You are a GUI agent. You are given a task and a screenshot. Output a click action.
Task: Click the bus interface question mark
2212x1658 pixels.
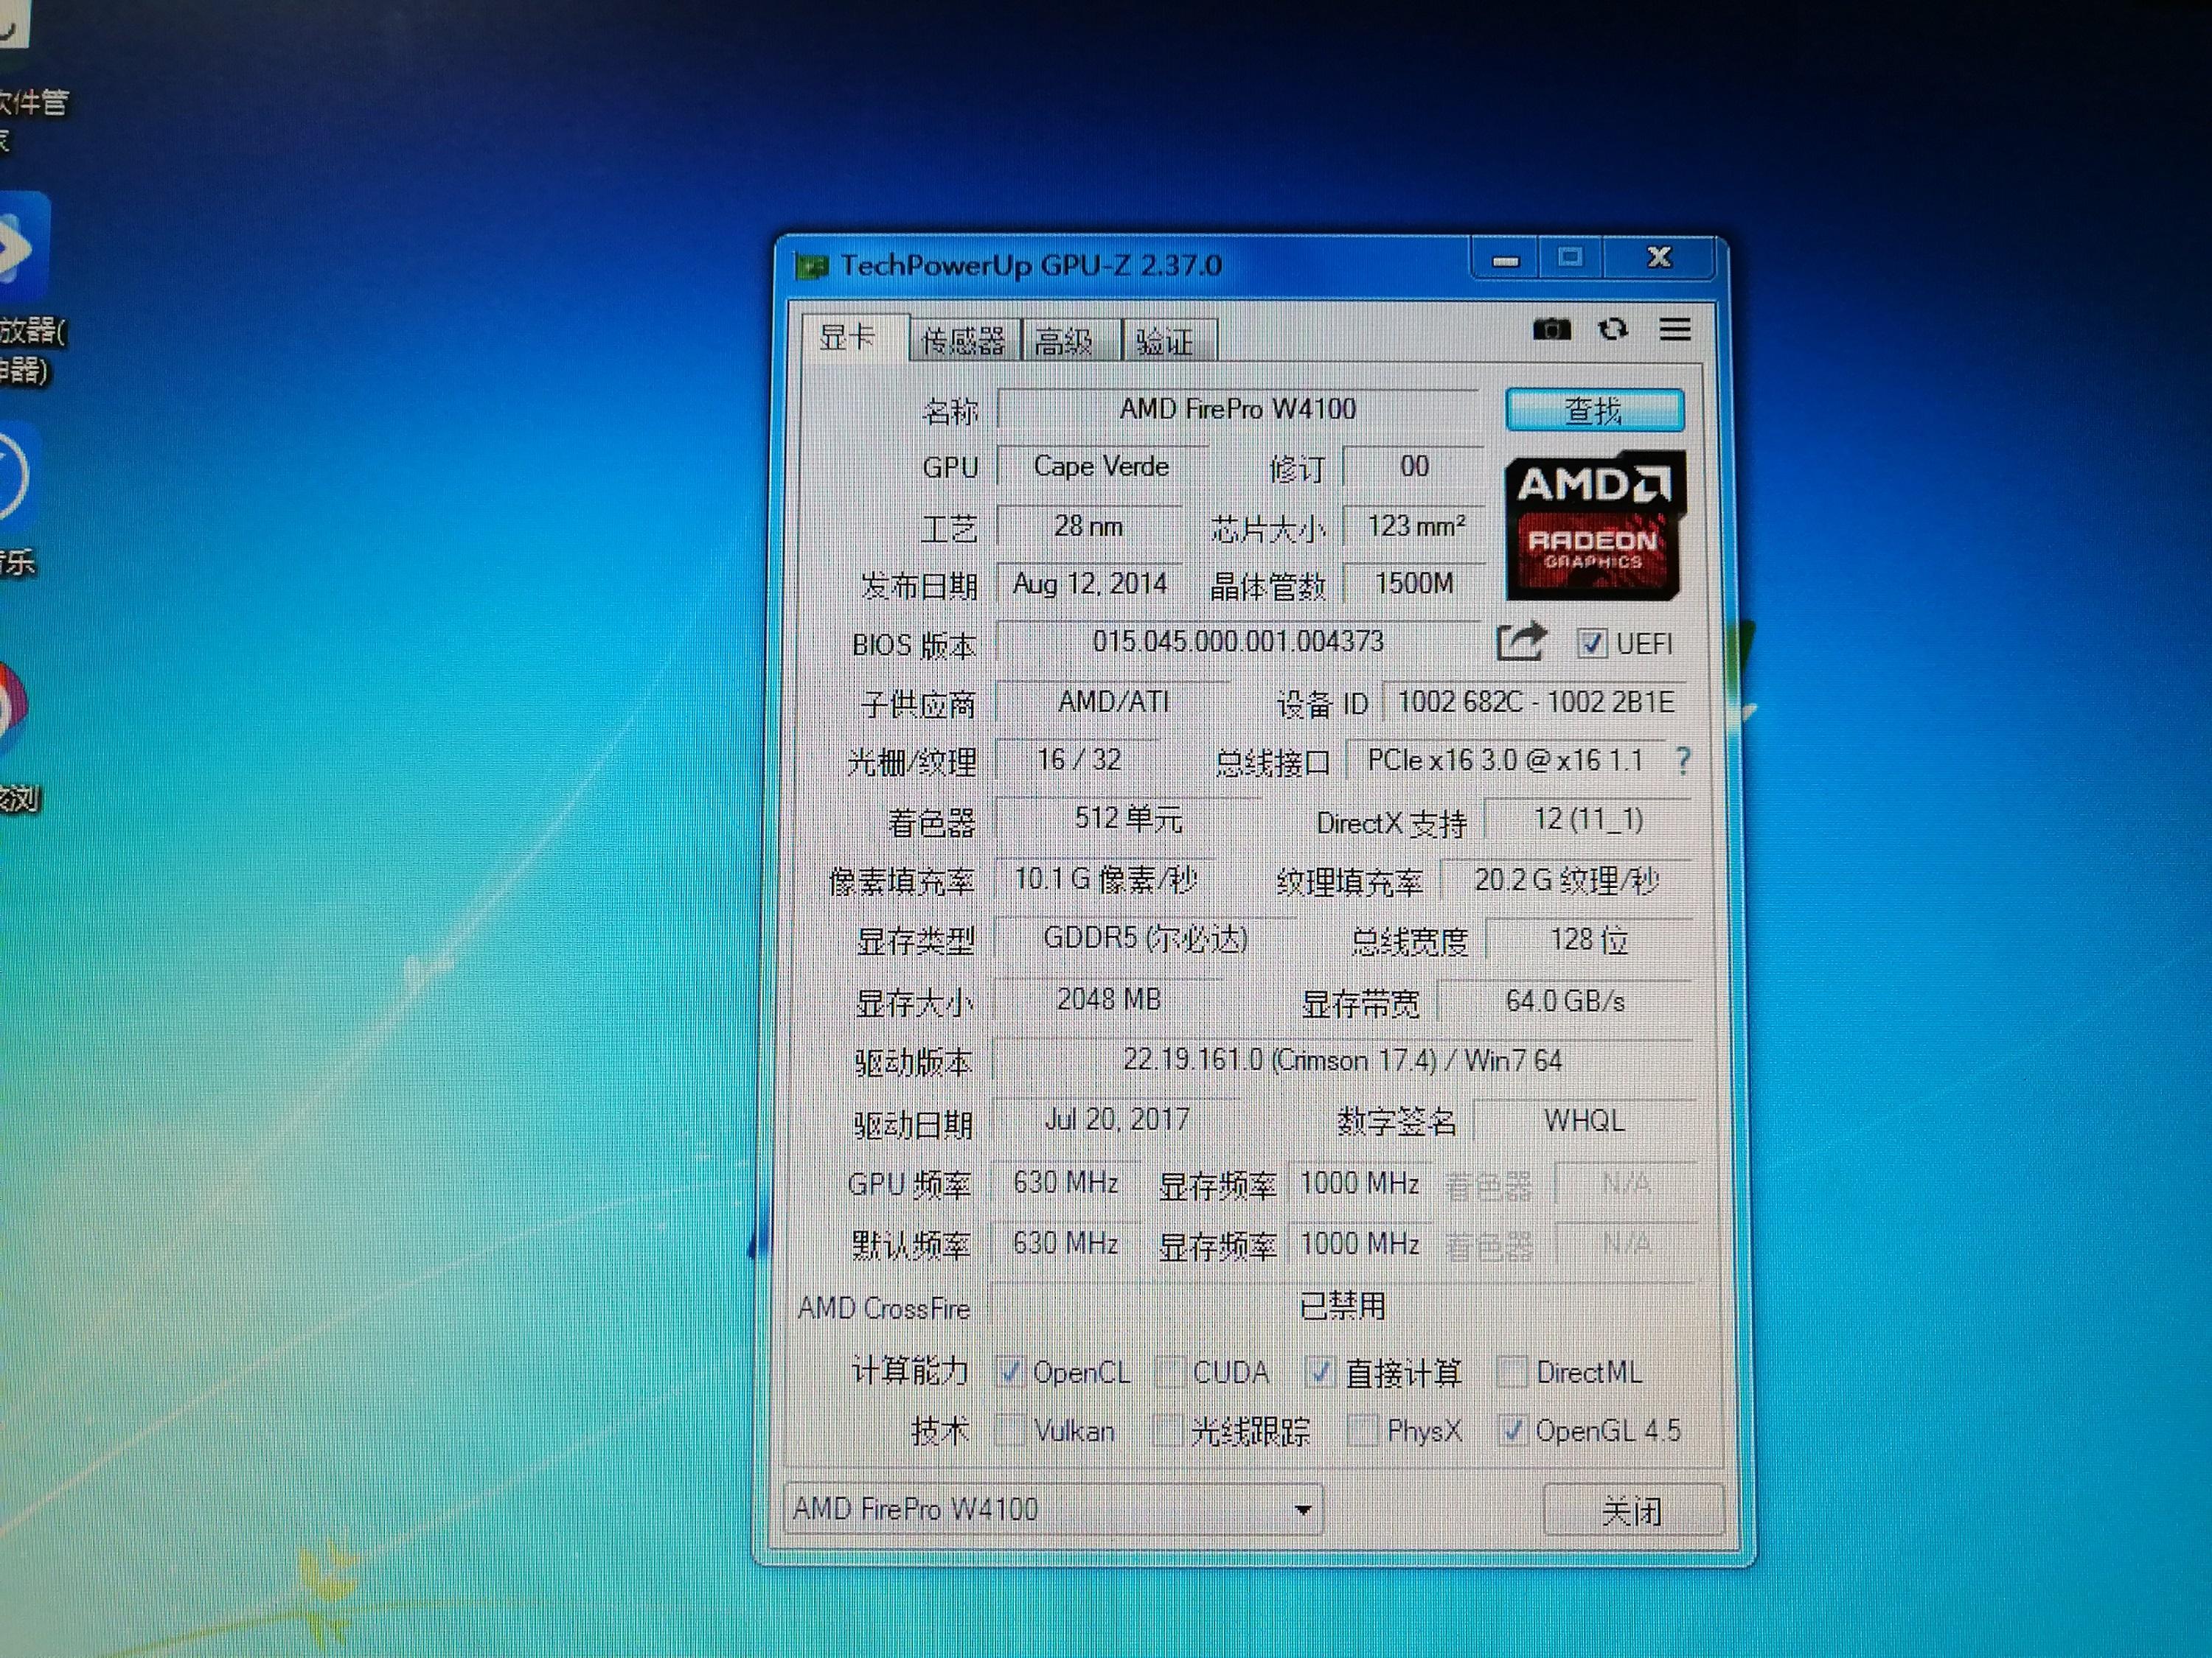pos(1683,761)
